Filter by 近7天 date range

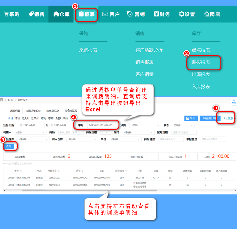[25, 118]
